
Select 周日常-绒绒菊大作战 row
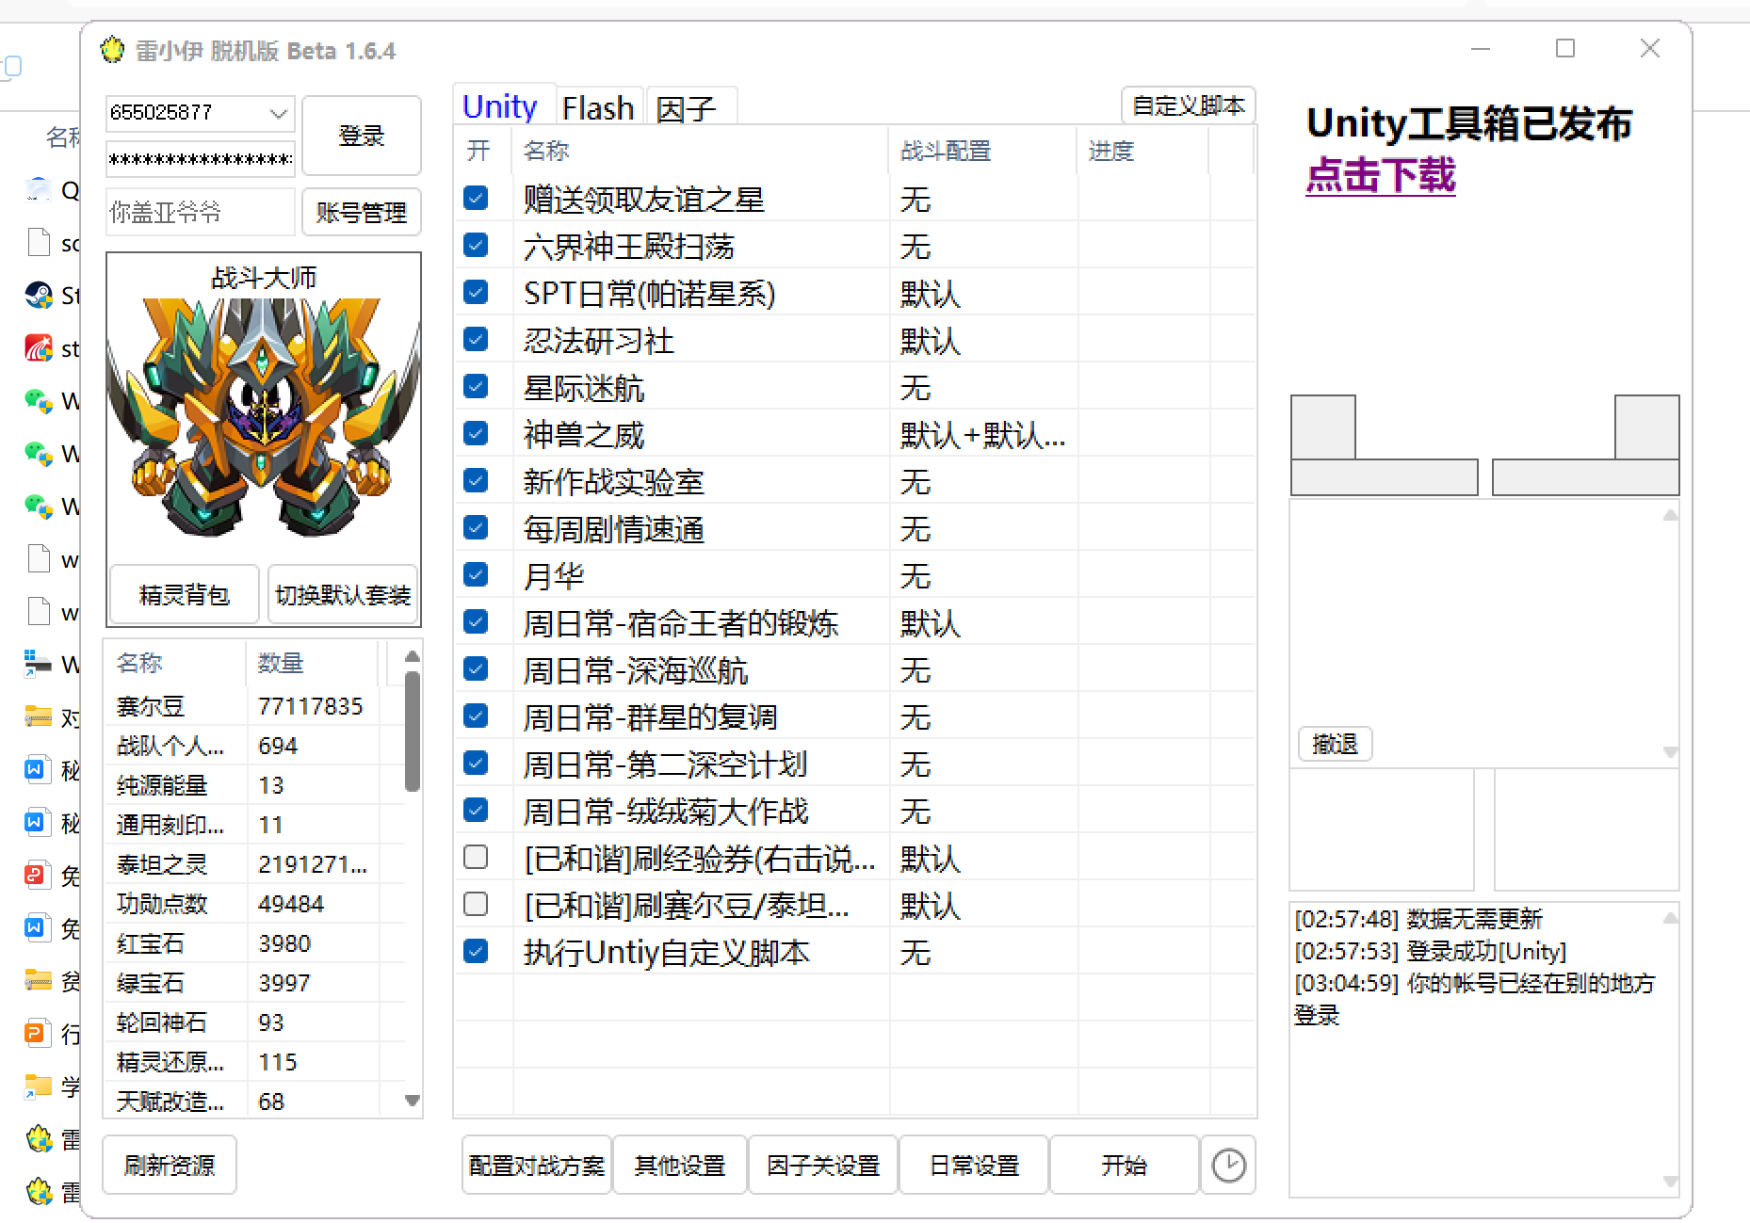coord(855,811)
